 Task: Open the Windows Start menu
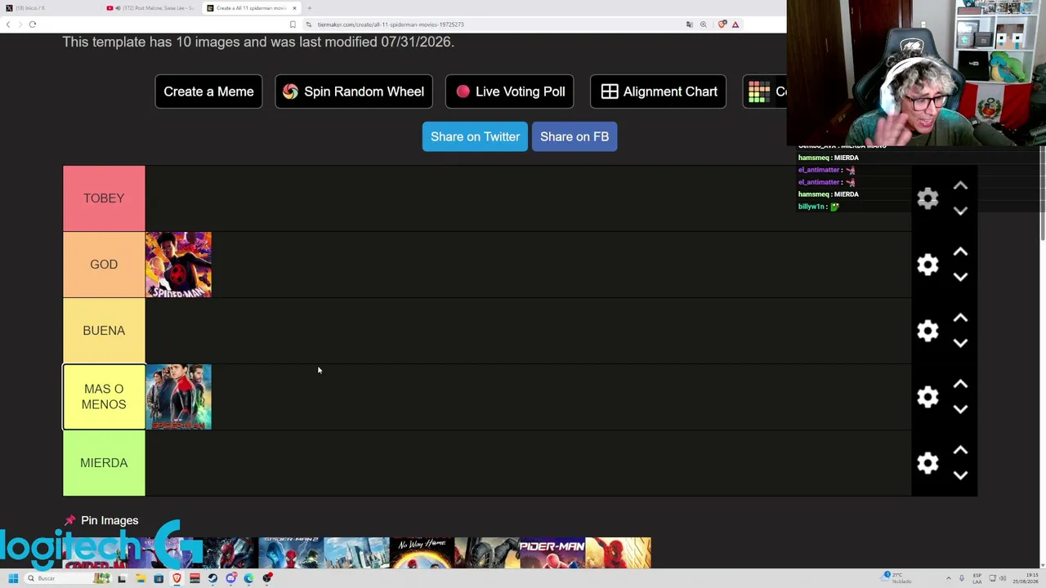point(13,578)
